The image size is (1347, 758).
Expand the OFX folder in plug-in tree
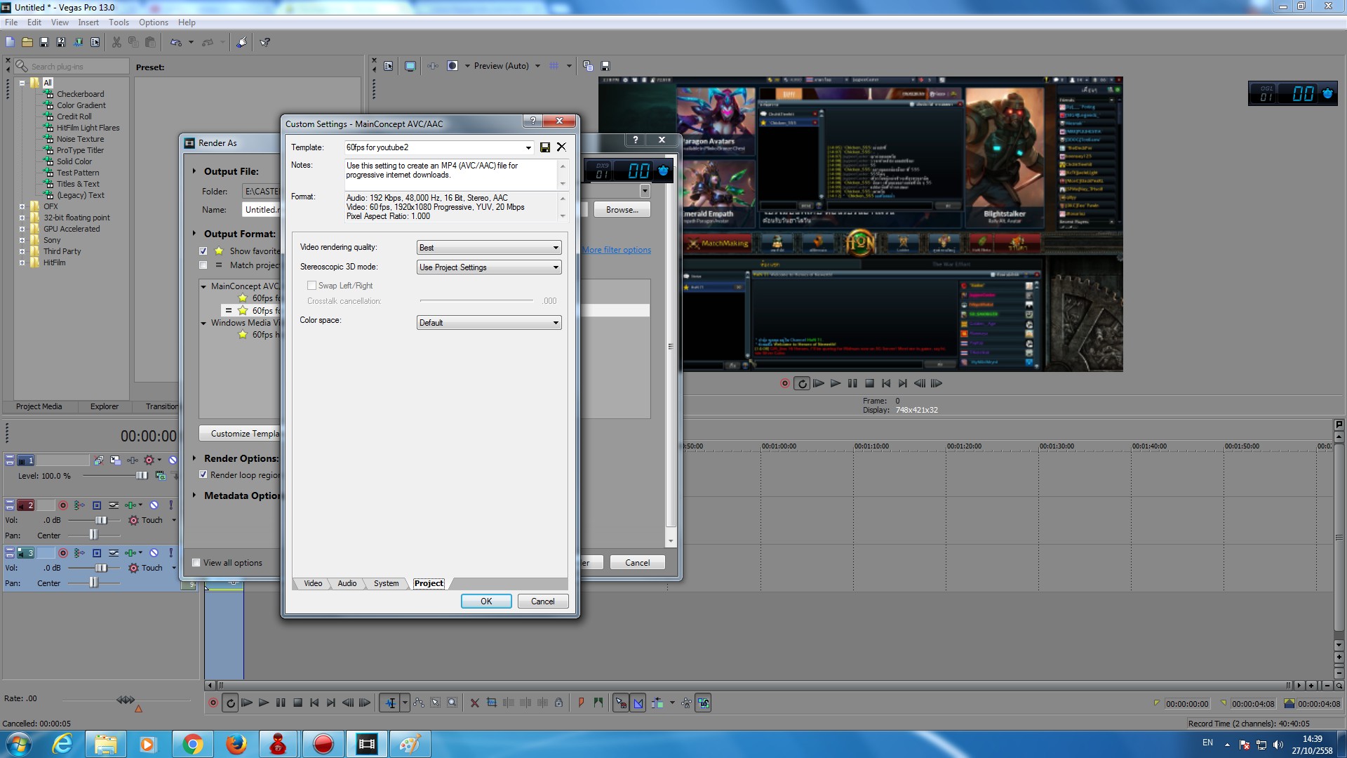point(22,206)
